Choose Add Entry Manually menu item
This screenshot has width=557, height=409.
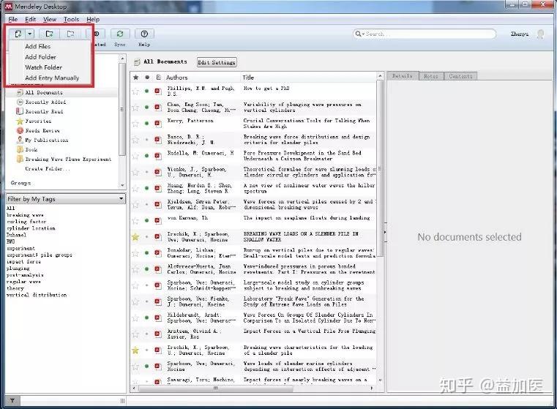(52, 78)
